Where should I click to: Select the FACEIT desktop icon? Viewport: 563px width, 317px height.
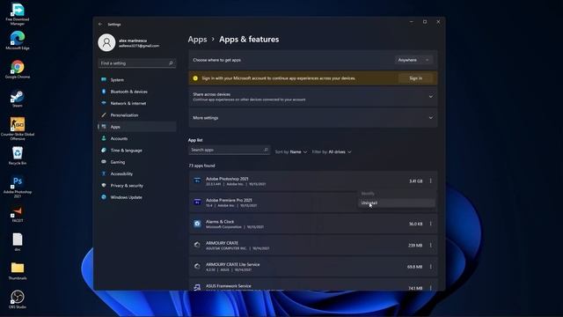click(18, 214)
